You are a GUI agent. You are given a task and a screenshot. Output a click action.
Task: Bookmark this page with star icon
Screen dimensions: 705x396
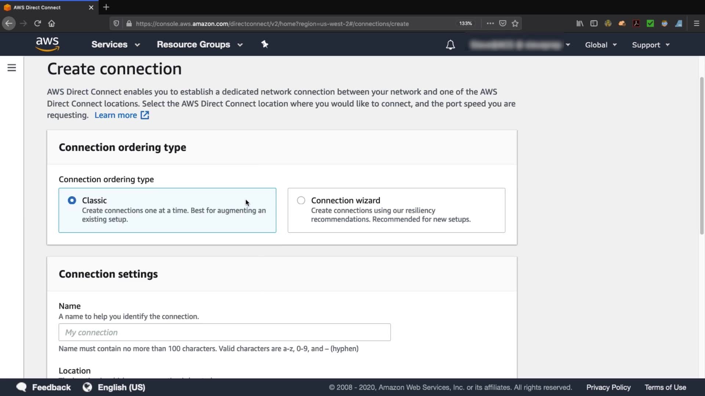515,23
